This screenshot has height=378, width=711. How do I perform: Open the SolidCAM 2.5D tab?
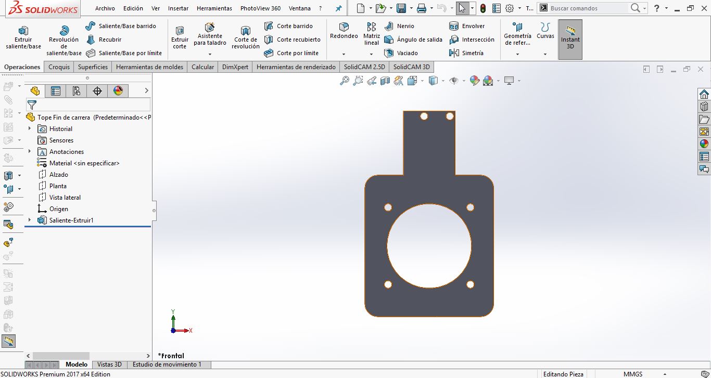pos(364,67)
